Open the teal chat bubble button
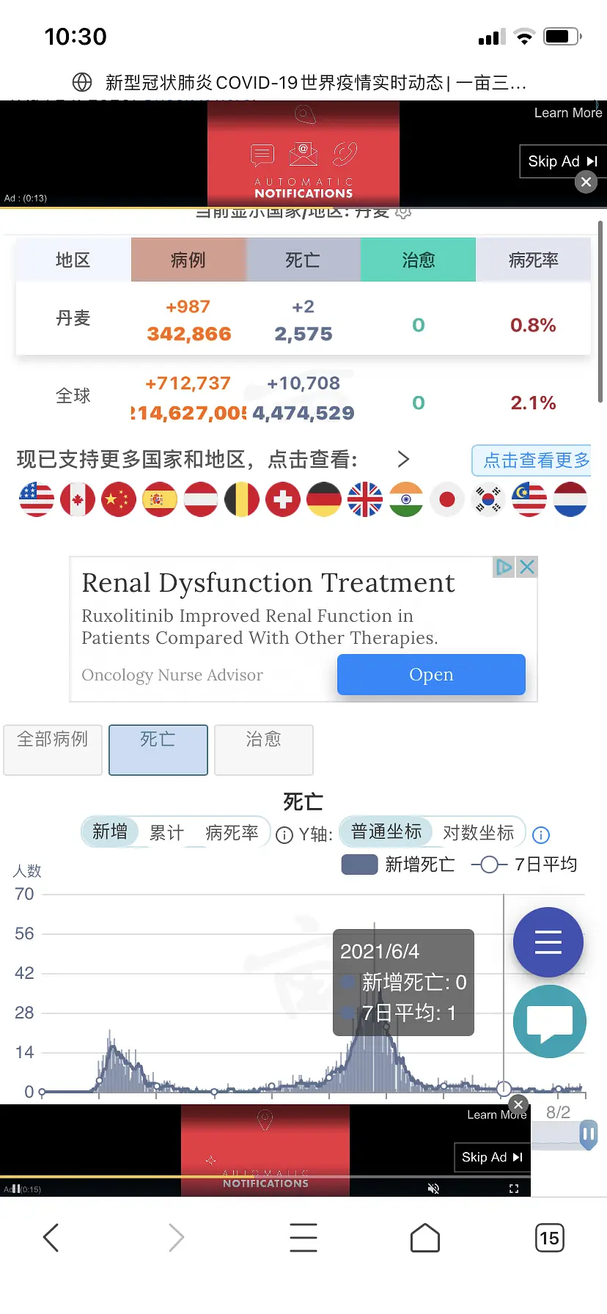 pos(550,1021)
